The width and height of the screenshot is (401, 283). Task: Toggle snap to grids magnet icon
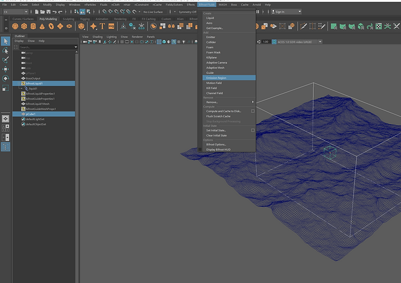pos(104,12)
